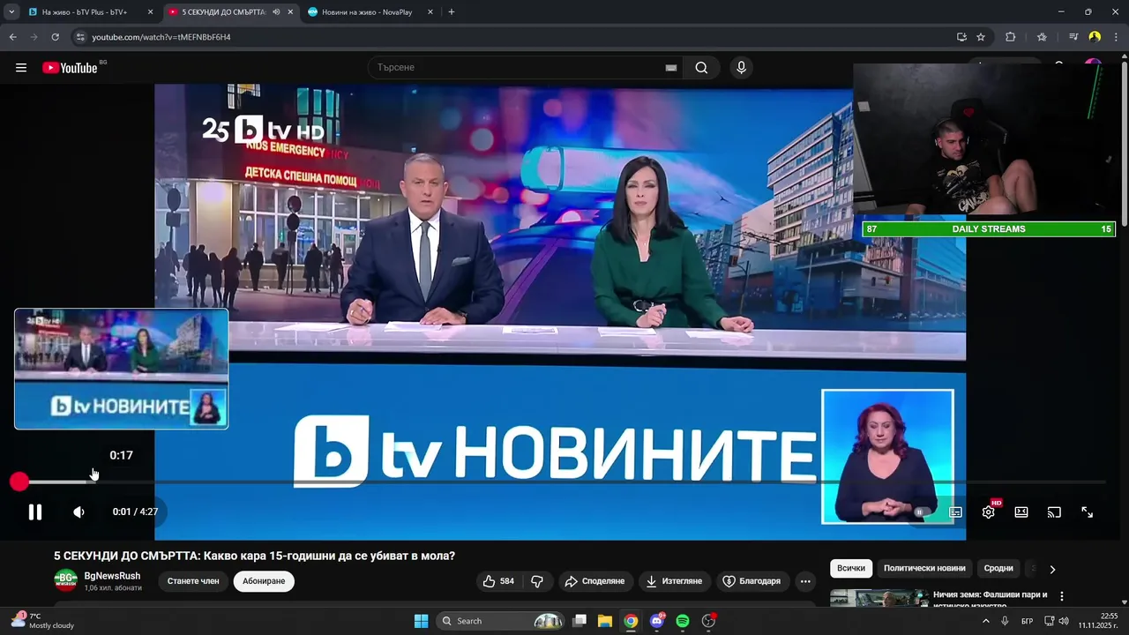
Task: Show hidden system tray icons
Action: point(986,621)
